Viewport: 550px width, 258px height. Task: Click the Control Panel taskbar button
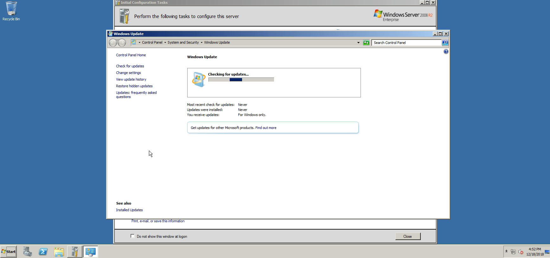[x=91, y=252]
